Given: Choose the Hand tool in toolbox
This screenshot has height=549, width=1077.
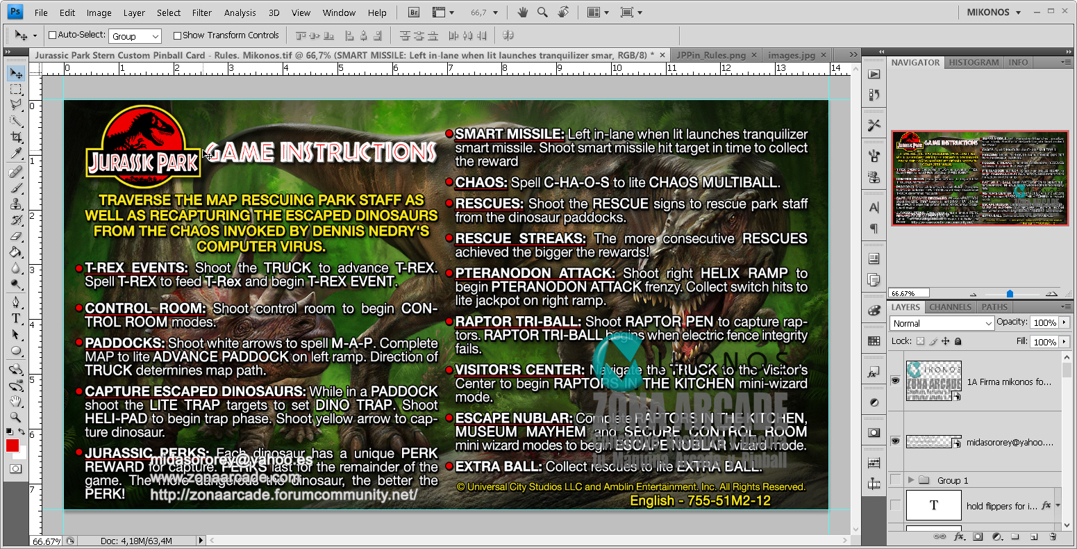Looking at the screenshot, I should coord(16,401).
